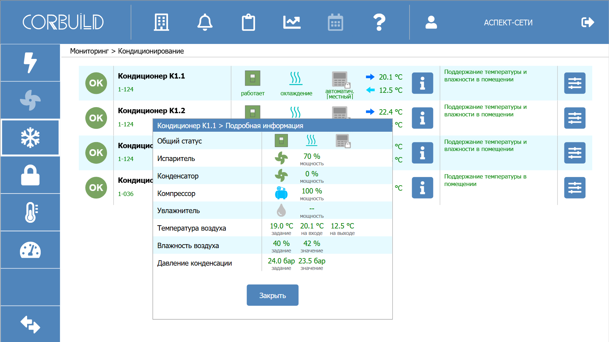Open help via the question mark icon
The image size is (609, 342).
tap(379, 22)
